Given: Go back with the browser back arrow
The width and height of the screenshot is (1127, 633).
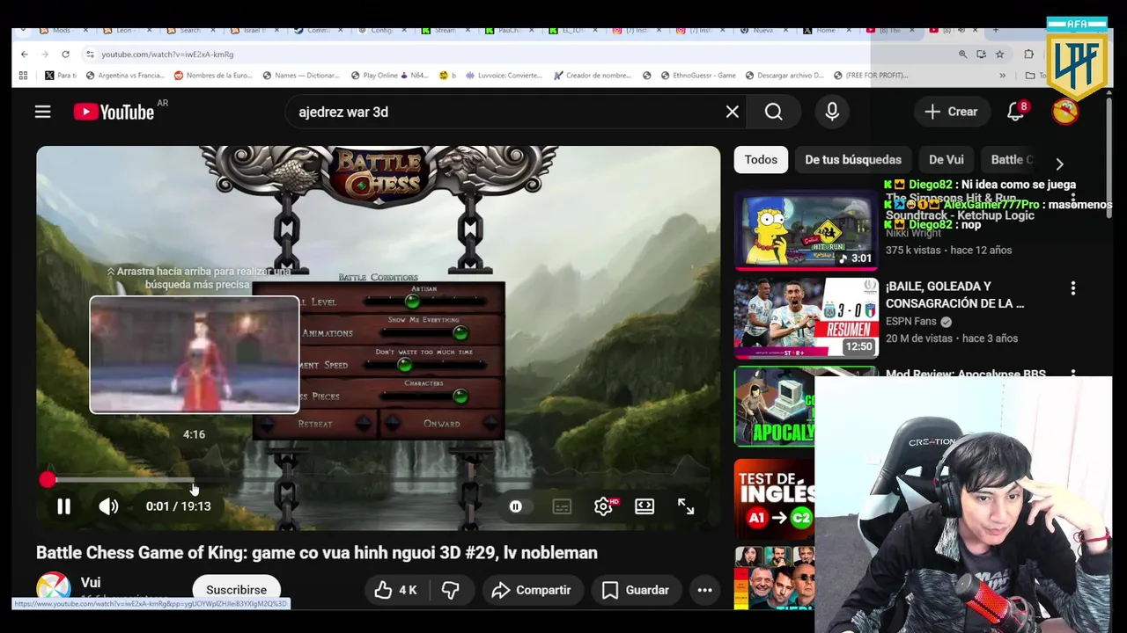Looking at the screenshot, I should pos(24,54).
